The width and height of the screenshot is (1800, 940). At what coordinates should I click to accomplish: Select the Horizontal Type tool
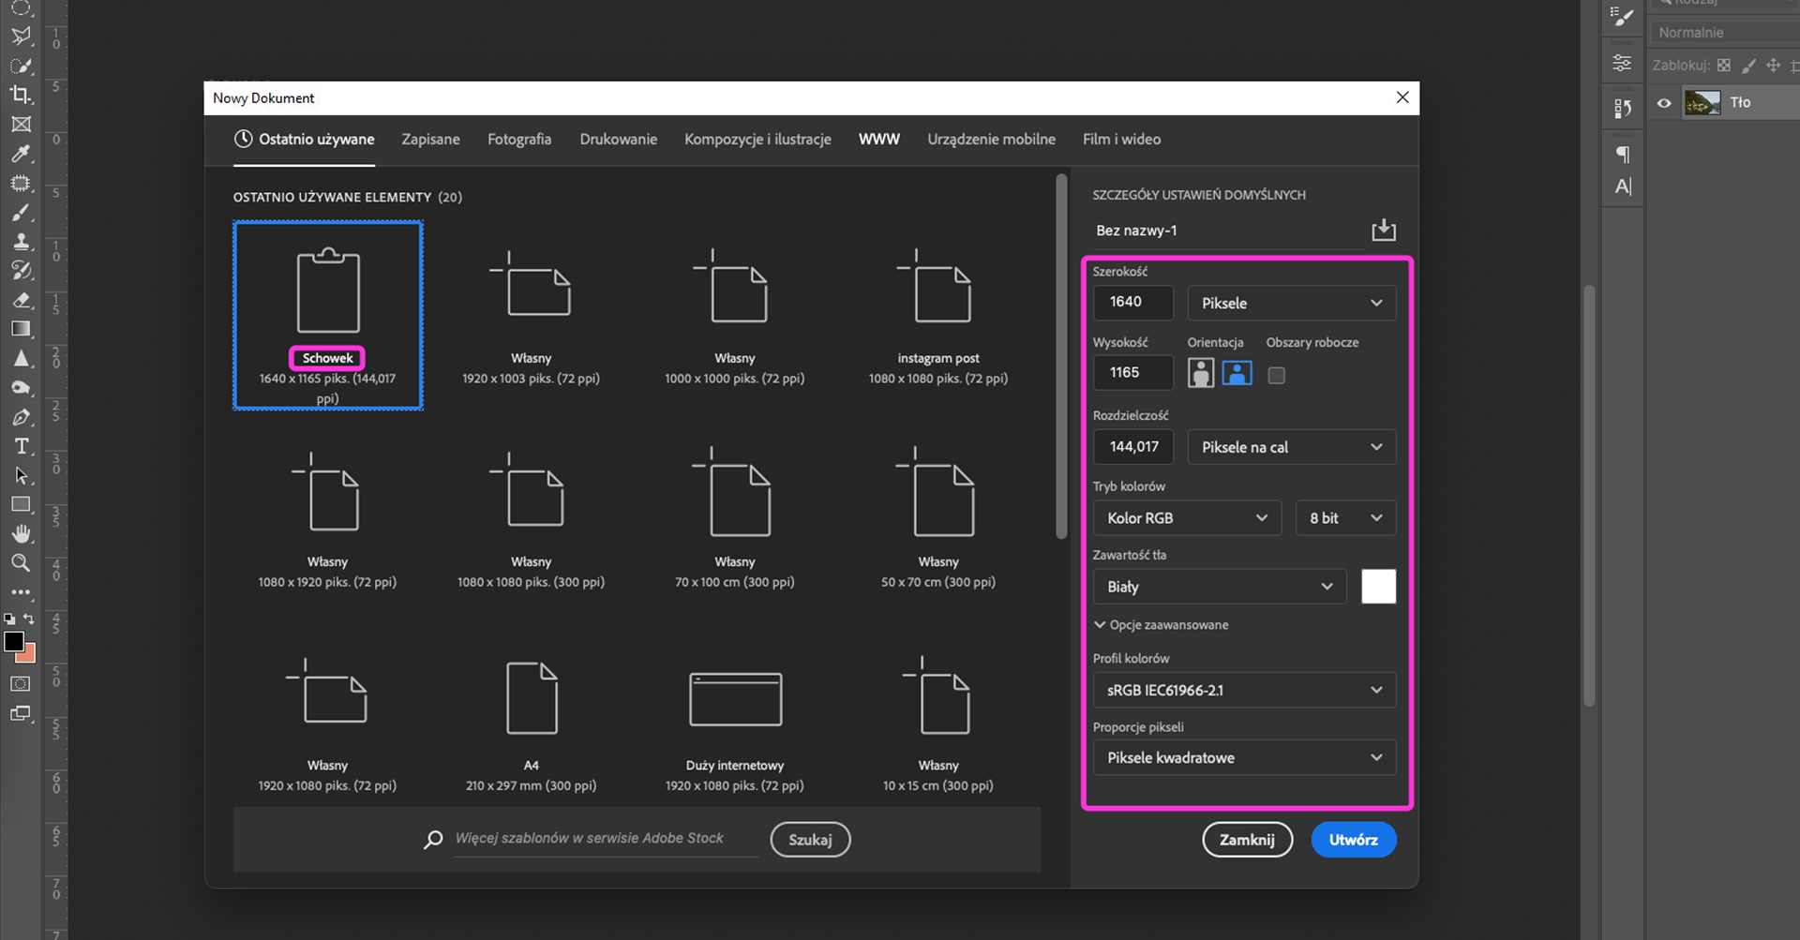[21, 446]
